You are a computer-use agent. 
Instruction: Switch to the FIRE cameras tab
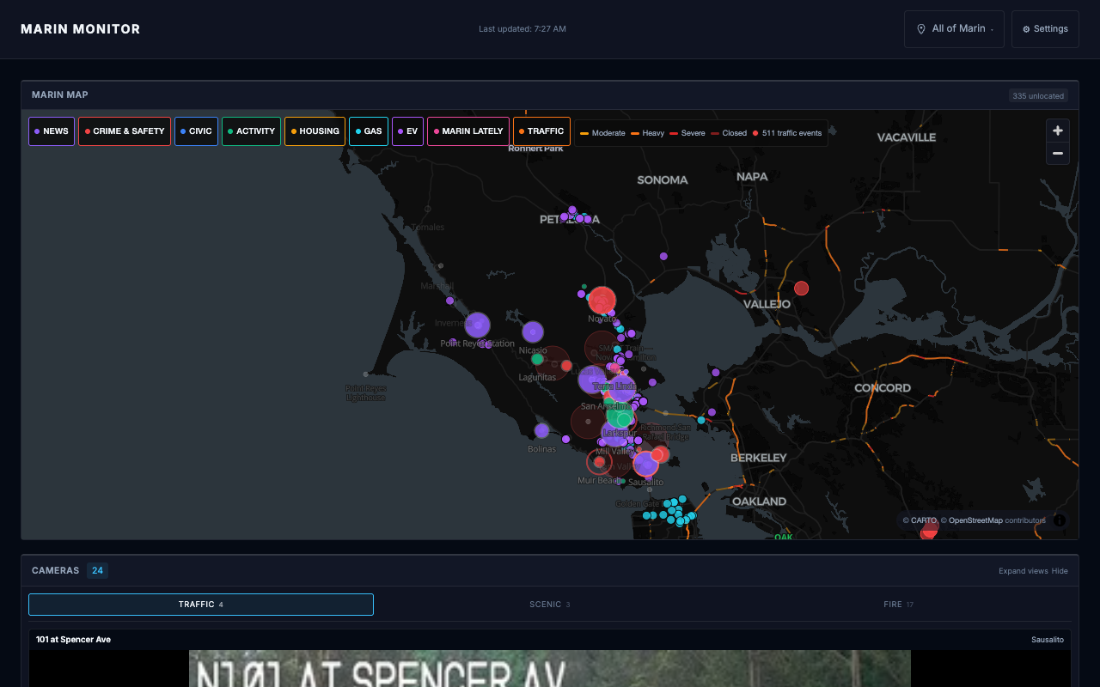coord(898,604)
